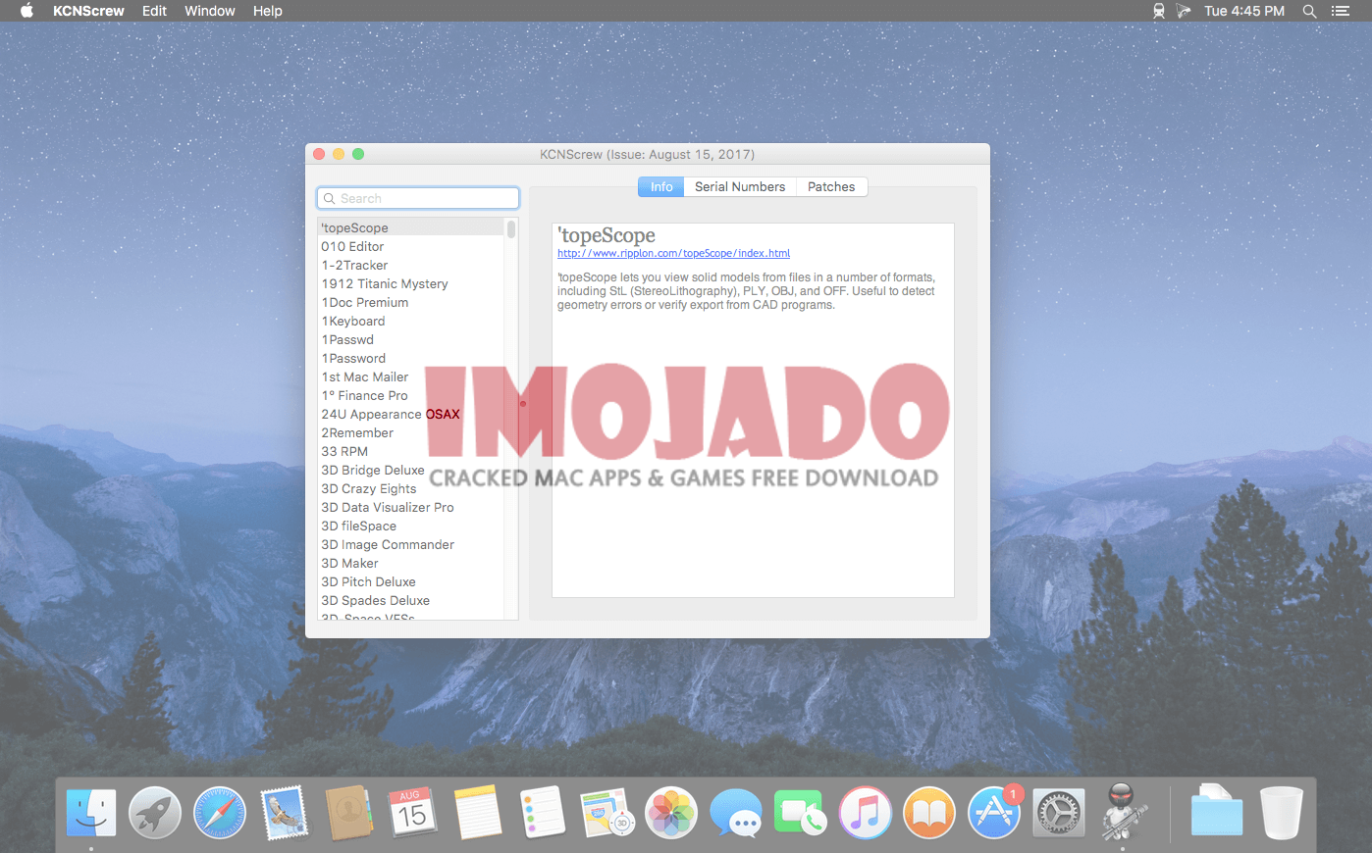The width and height of the screenshot is (1372, 853).
Task: Open Finder from the dock
Action: (91, 813)
